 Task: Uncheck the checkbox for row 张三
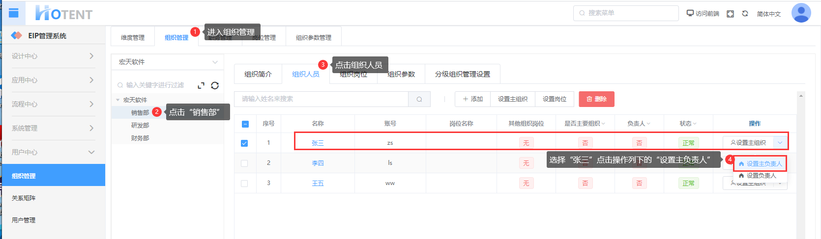tap(244, 143)
